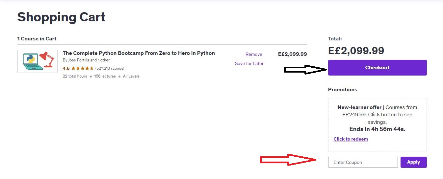The width and height of the screenshot is (443, 179).
Task: Proceed with the Checkout button
Action: point(377,68)
